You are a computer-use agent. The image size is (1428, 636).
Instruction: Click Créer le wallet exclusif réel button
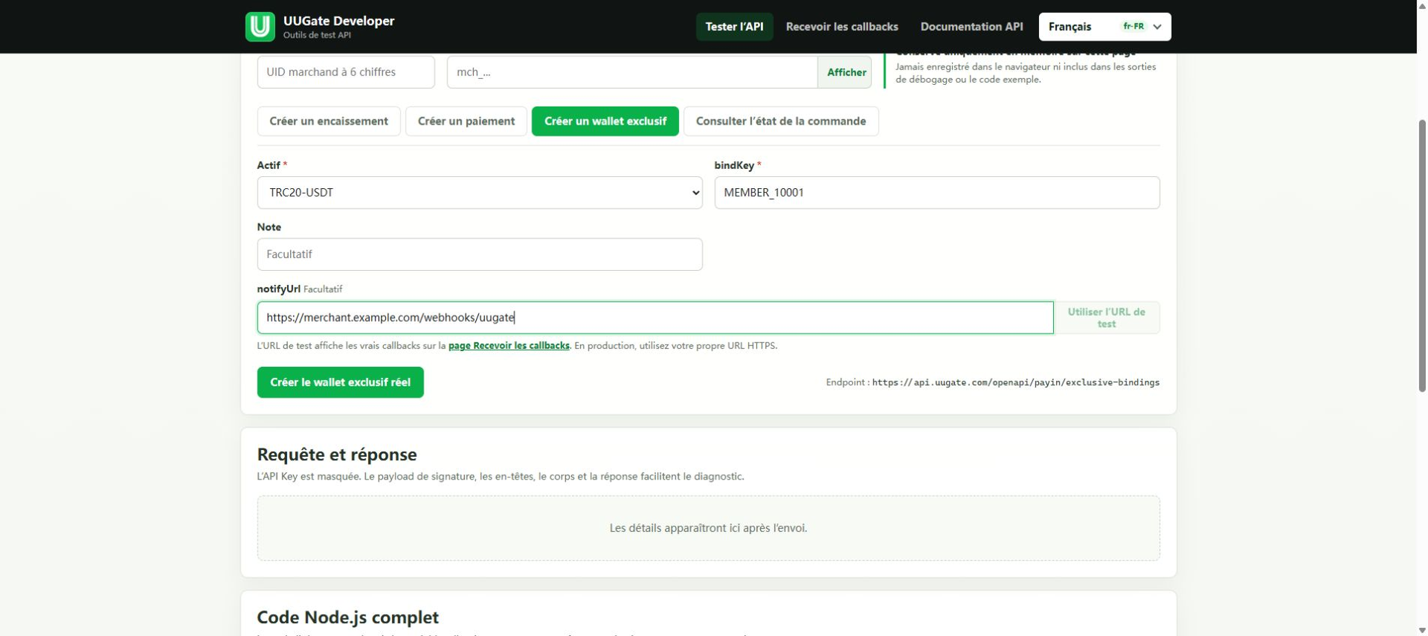click(x=341, y=382)
